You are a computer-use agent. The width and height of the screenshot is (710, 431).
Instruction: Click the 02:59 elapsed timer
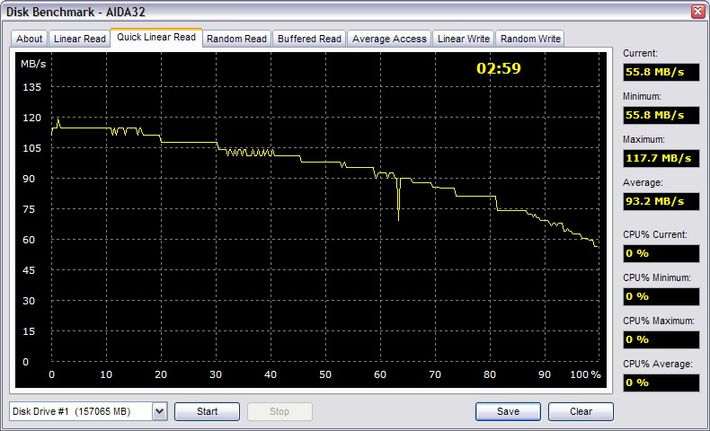click(x=499, y=68)
